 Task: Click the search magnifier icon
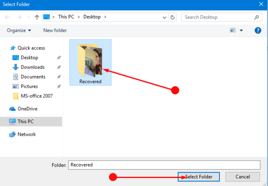[x=256, y=17]
